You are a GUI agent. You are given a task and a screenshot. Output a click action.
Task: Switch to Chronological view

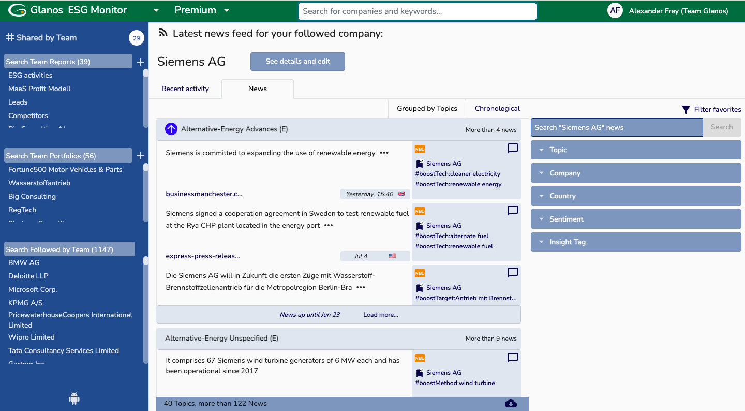point(497,109)
